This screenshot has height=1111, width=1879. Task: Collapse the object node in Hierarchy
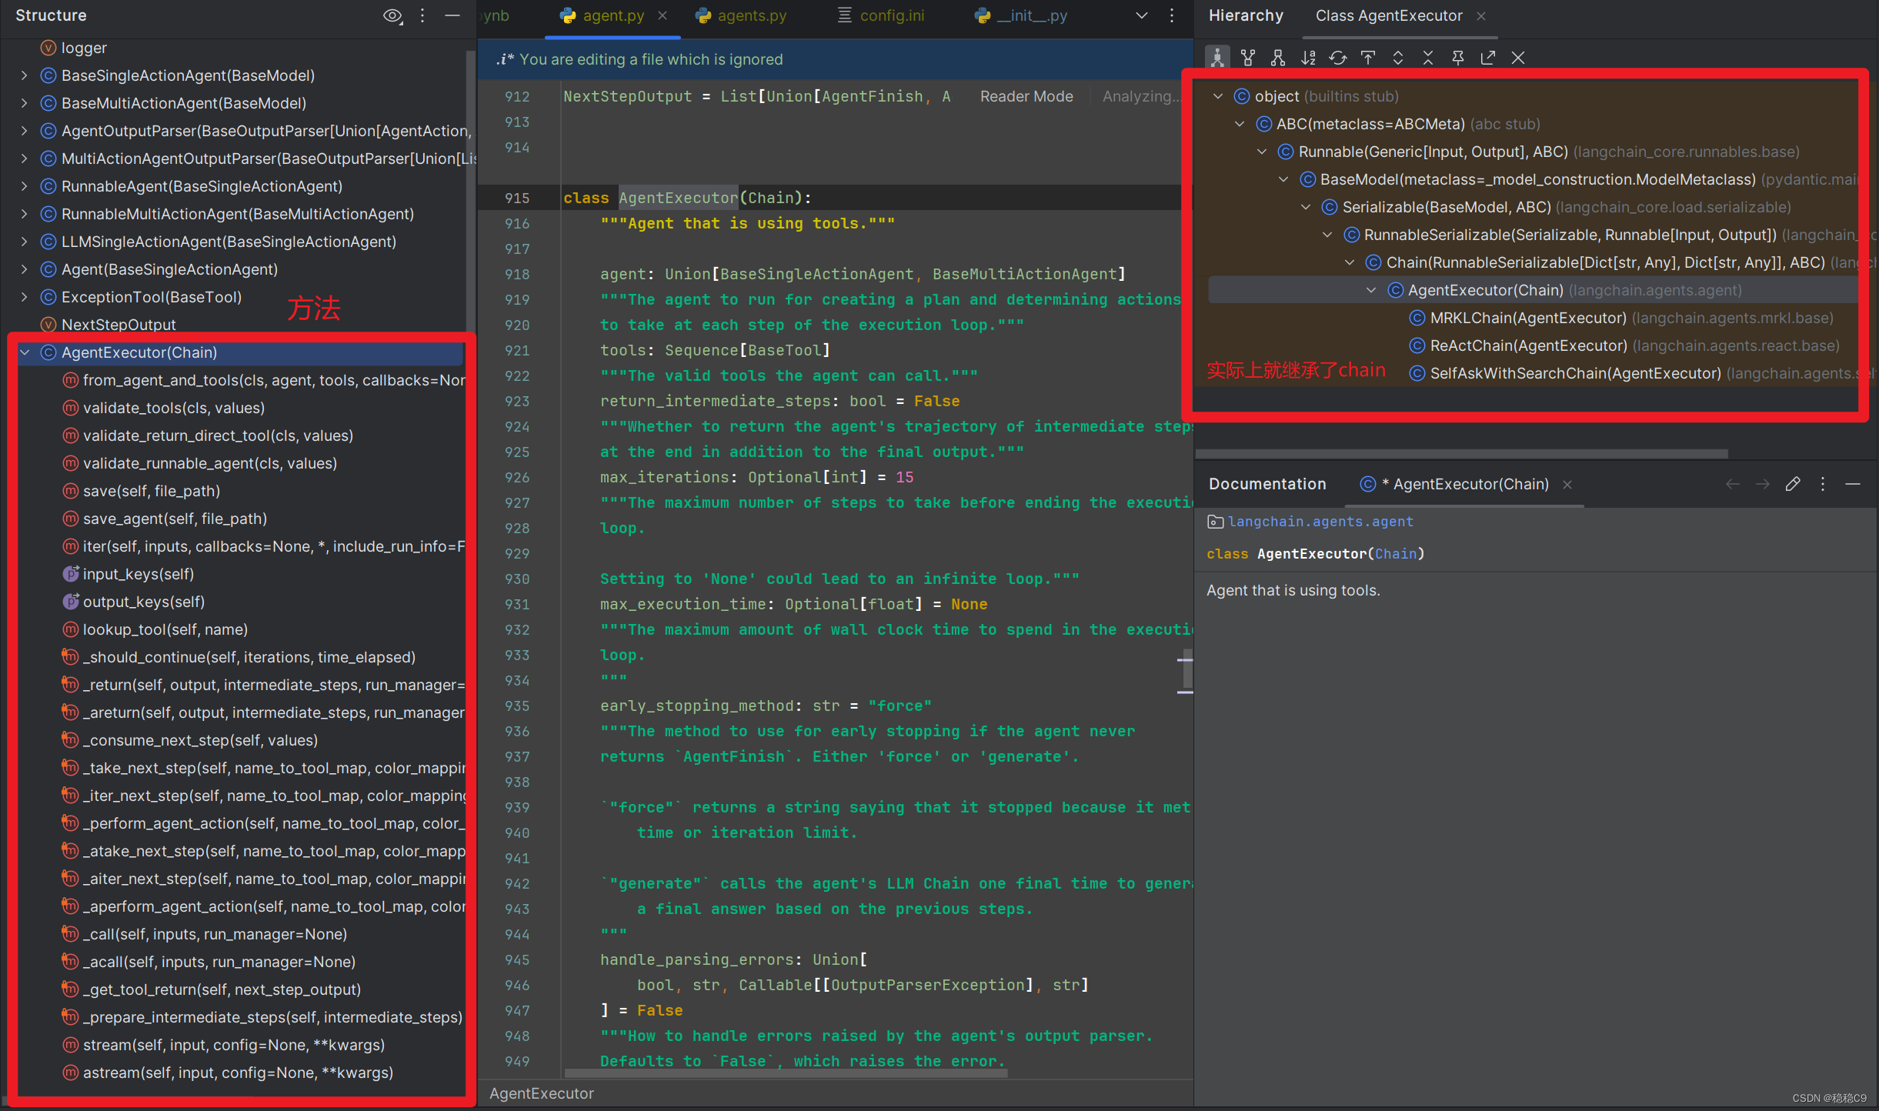click(x=1217, y=96)
